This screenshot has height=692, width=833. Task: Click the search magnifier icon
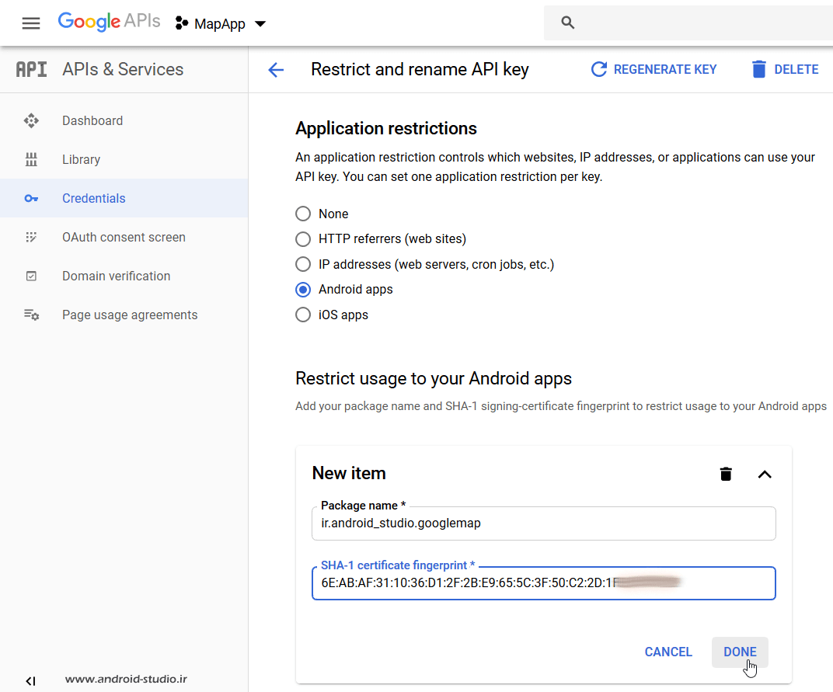(x=567, y=23)
